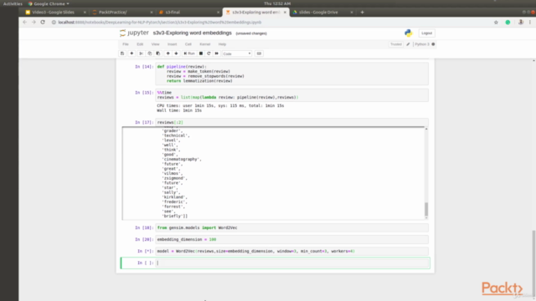Click the empty code cell input
The image size is (536, 301).
click(292, 263)
